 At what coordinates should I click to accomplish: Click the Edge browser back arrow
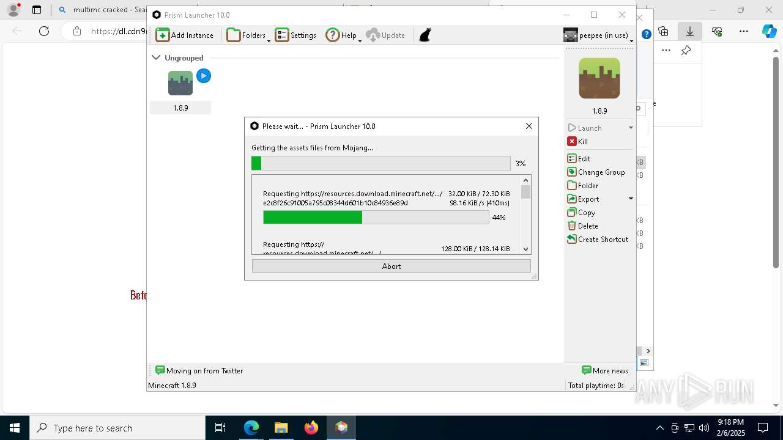[x=17, y=31]
